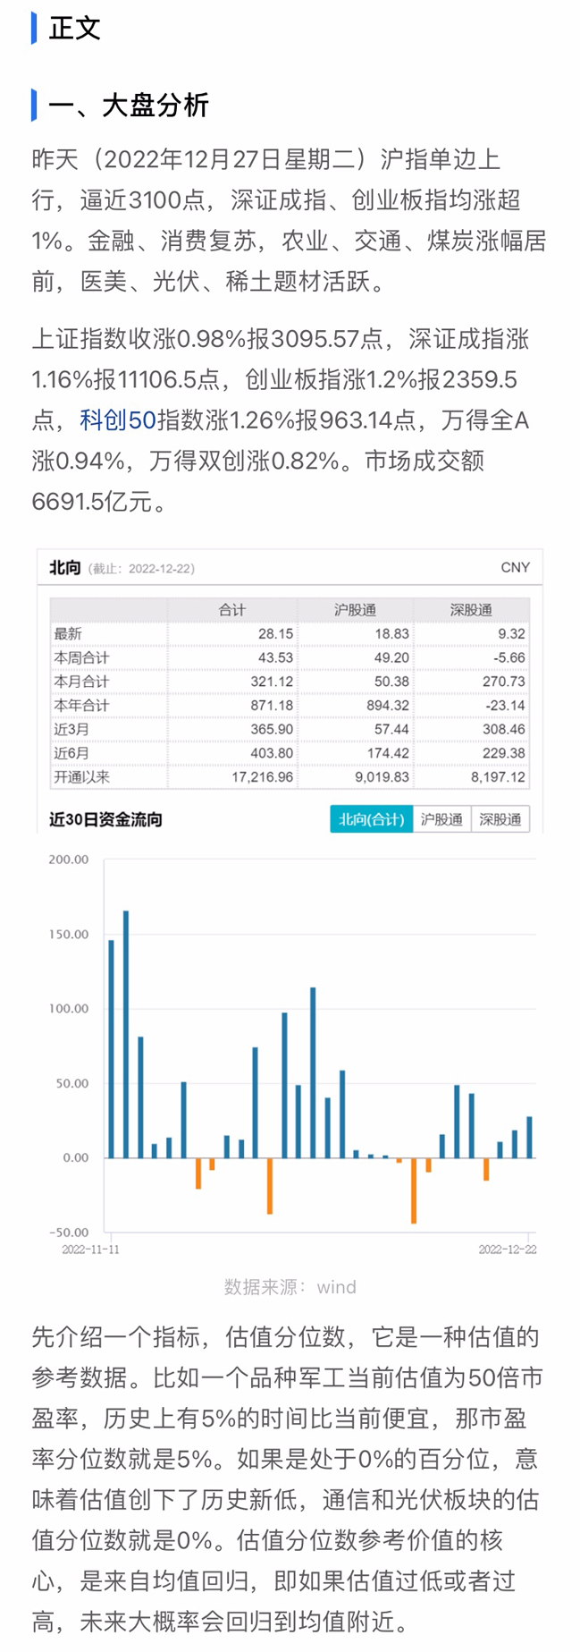Switch to the 深股通 chart tab
Screen dimensions: 580x1652
(500, 819)
